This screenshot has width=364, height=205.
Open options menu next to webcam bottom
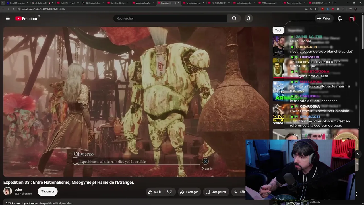[x=356, y=194]
